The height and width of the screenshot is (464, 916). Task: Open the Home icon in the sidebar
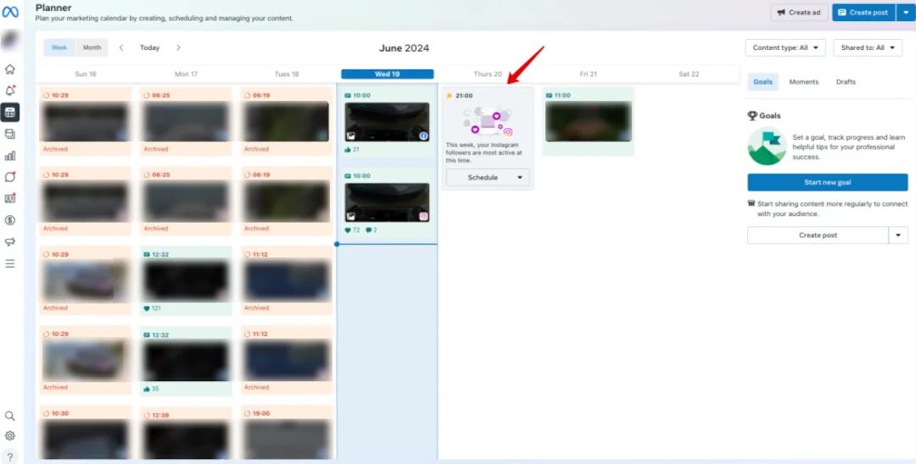pyautogui.click(x=10, y=69)
